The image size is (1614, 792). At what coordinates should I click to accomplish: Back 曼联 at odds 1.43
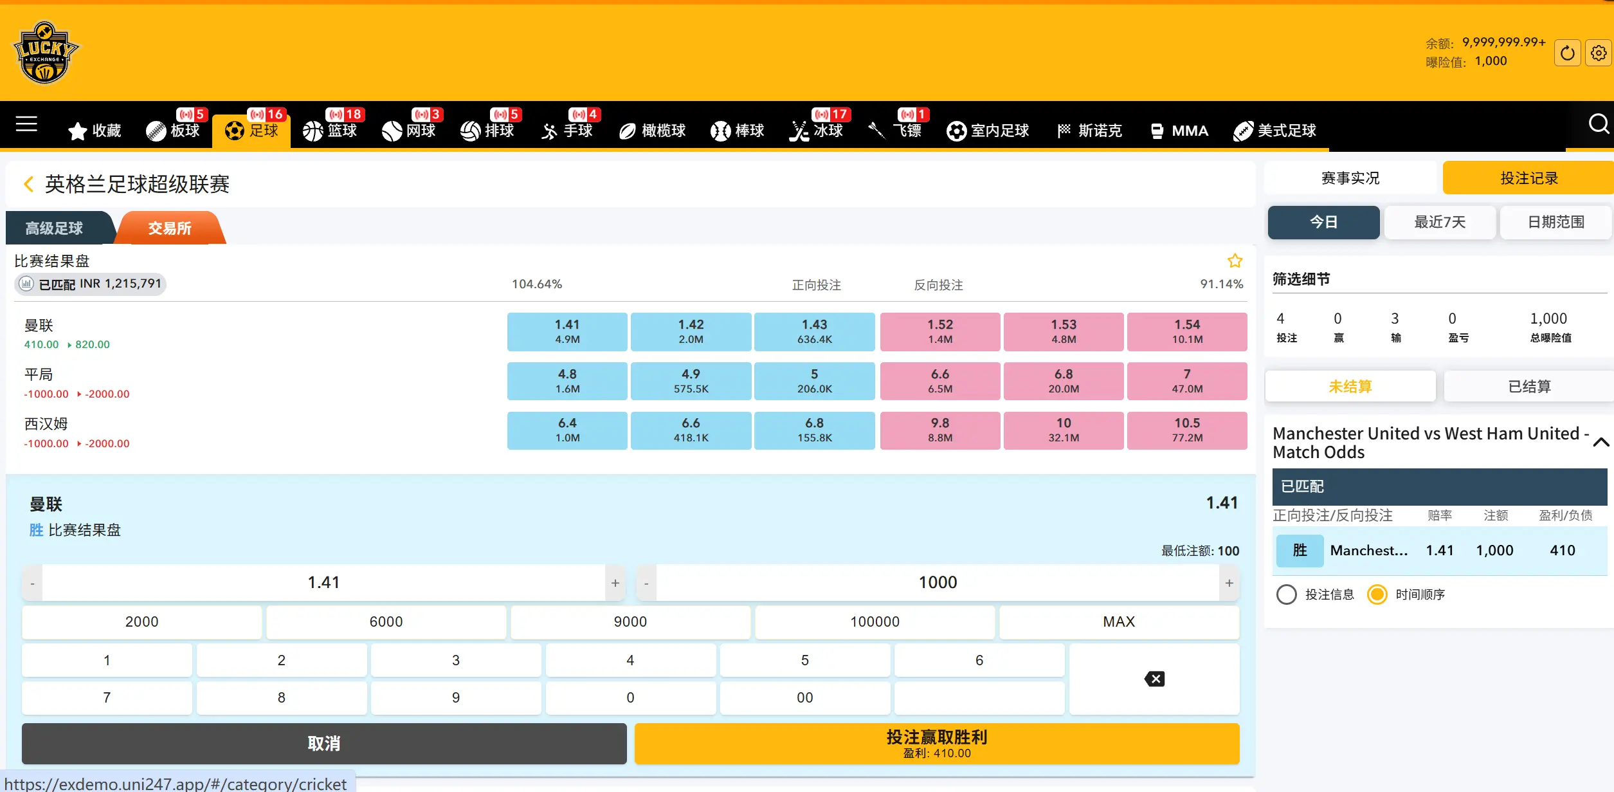(x=814, y=332)
